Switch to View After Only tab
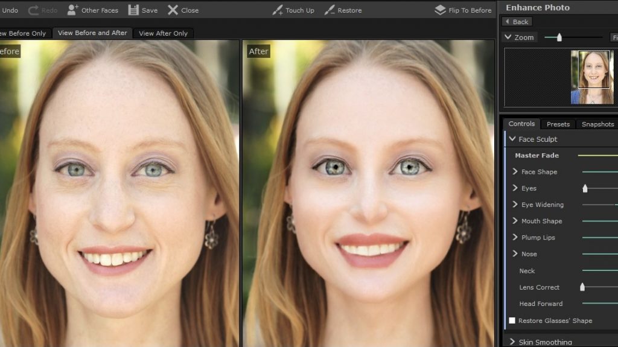618x347 pixels. pos(163,33)
